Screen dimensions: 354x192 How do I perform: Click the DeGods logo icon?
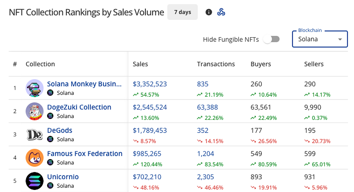point(35,134)
